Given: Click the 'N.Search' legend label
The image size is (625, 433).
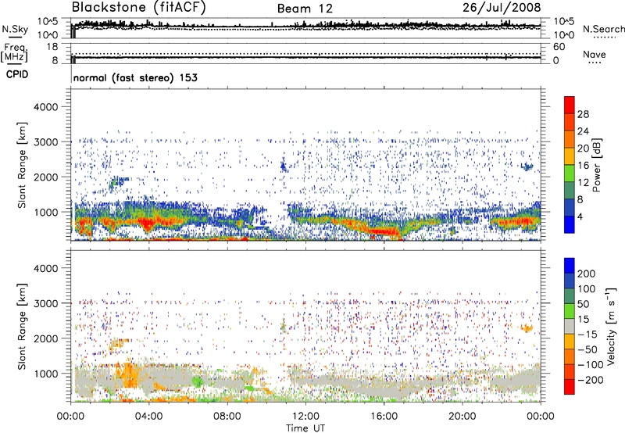Looking at the screenshot, I should tap(603, 29).
